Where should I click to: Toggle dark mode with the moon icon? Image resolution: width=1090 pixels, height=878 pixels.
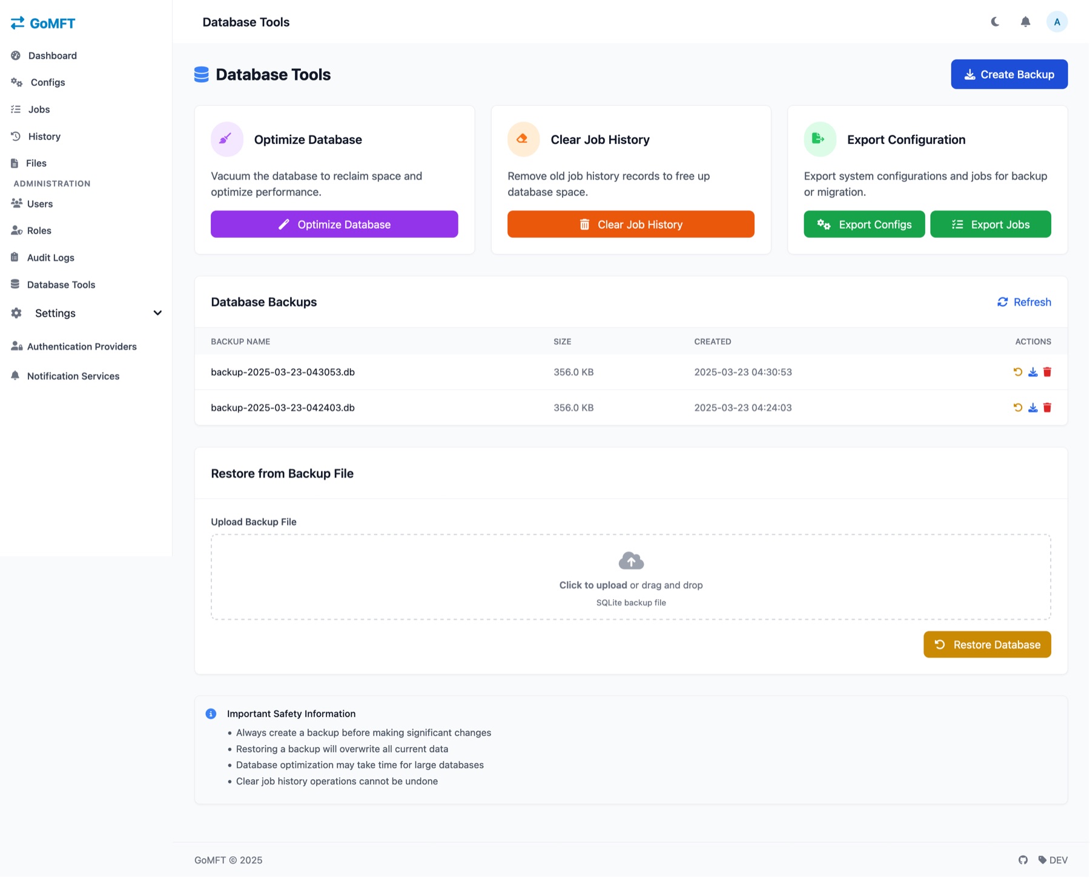[x=995, y=22]
